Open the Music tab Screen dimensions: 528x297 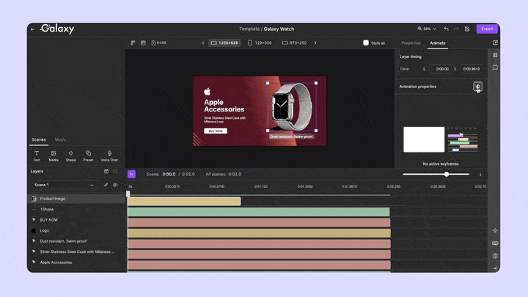tap(61, 140)
